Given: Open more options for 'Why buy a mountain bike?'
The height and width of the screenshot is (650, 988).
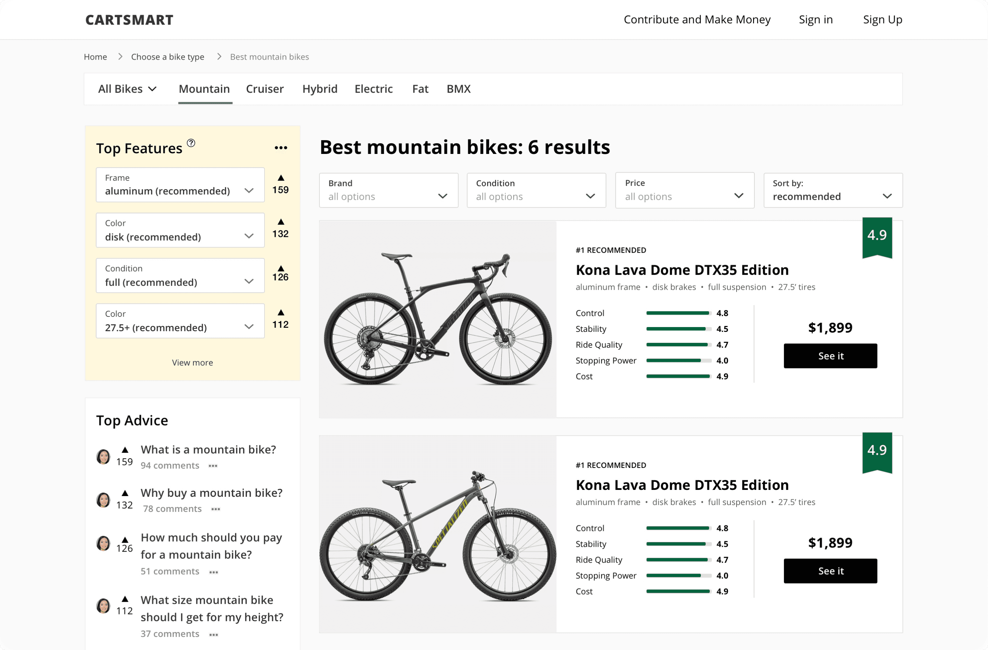Looking at the screenshot, I should tap(215, 509).
